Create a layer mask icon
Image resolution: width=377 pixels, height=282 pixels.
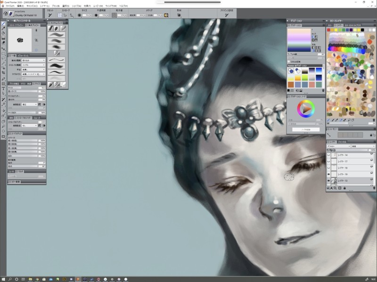click(x=340, y=188)
